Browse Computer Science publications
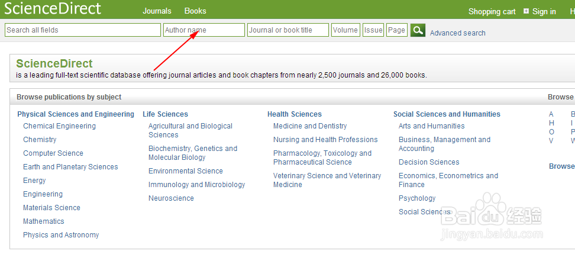The width and height of the screenshot is (575, 254). [x=53, y=153]
